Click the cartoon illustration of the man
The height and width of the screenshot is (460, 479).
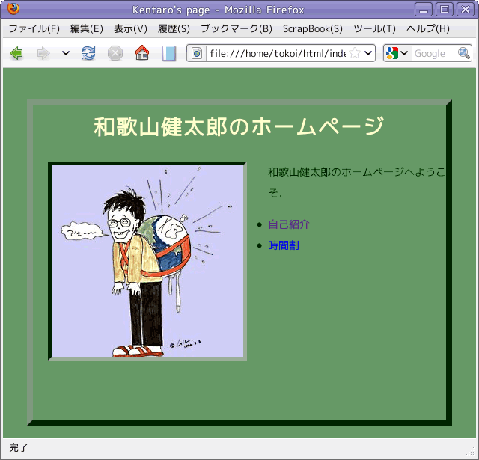coord(148,261)
